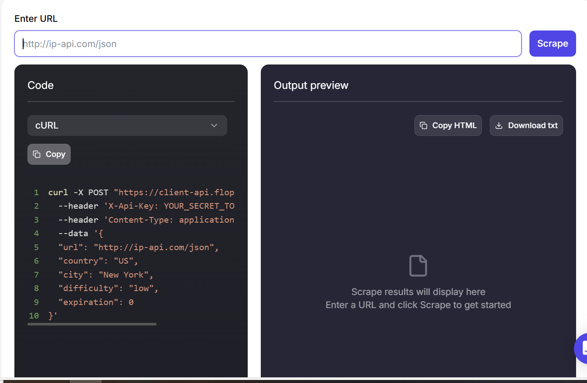587x383 pixels.
Task: Click the Scrape button
Action: [552, 44]
